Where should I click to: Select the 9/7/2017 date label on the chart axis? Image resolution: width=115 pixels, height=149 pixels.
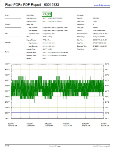(x=104, y=124)
